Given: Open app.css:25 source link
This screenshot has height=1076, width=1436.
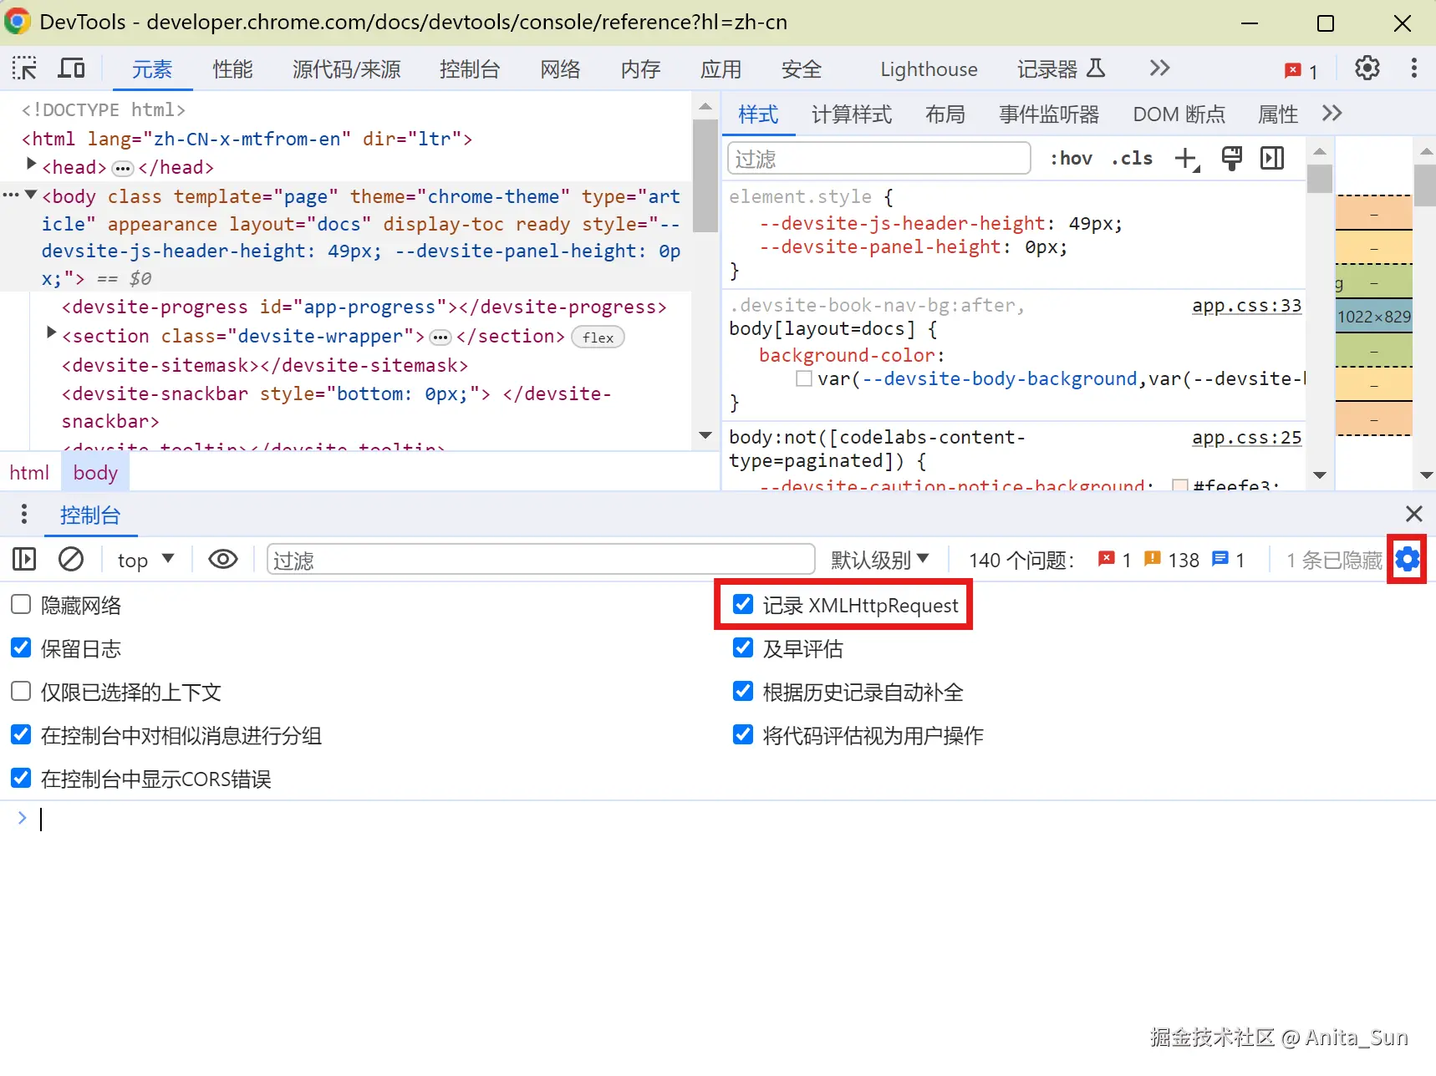Looking at the screenshot, I should [1247, 438].
